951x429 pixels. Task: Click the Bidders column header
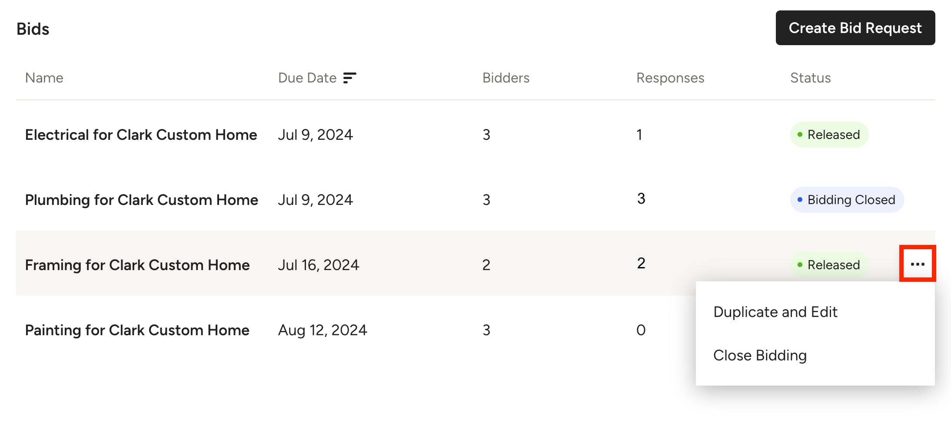506,78
